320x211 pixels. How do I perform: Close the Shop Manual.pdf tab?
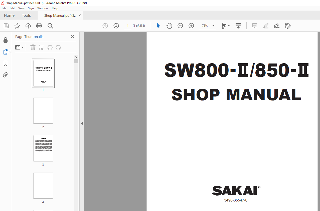pos(80,15)
